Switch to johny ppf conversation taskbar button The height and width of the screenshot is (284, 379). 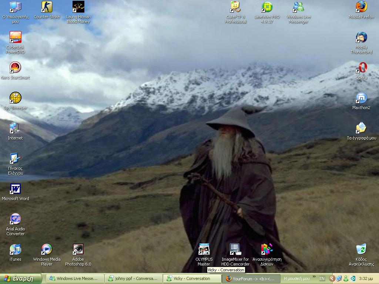pyautogui.click(x=134, y=279)
